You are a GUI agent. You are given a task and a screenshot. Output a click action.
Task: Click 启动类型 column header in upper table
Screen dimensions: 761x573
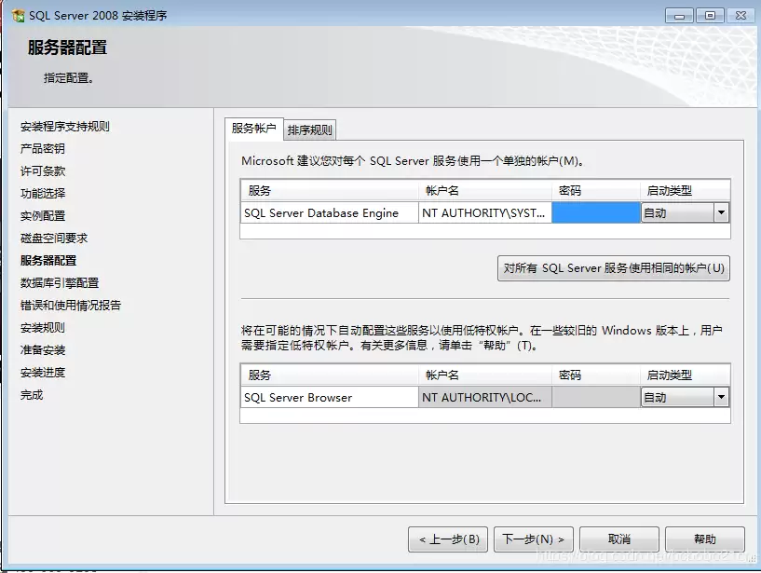coord(686,190)
